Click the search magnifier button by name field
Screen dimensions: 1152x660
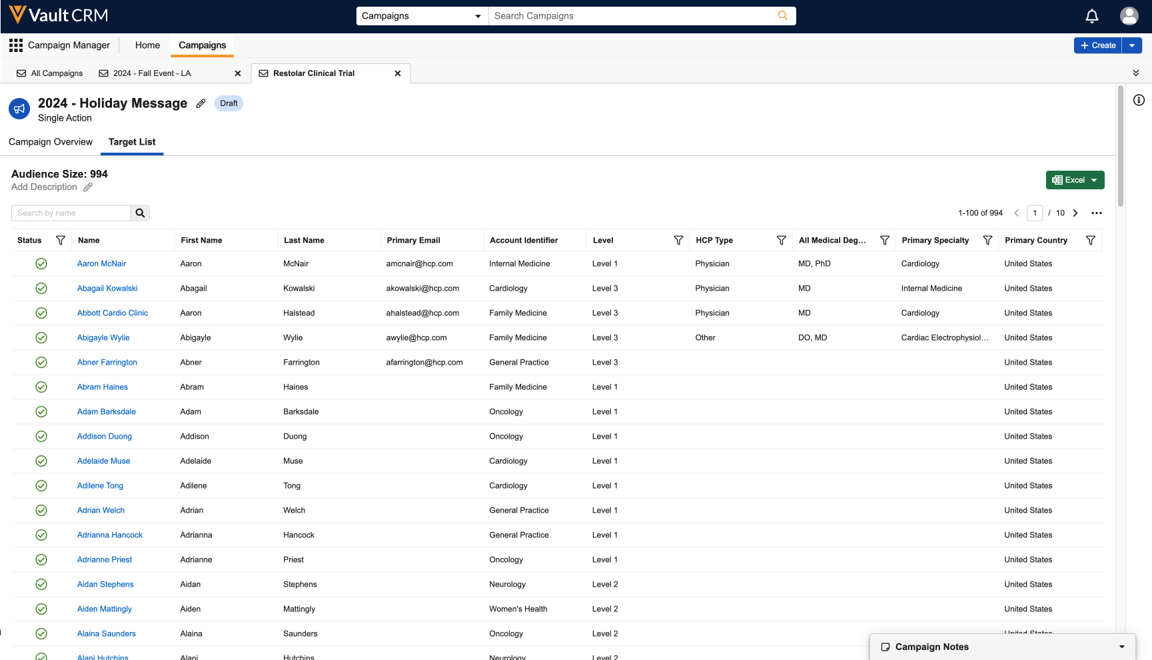(140, 213)
